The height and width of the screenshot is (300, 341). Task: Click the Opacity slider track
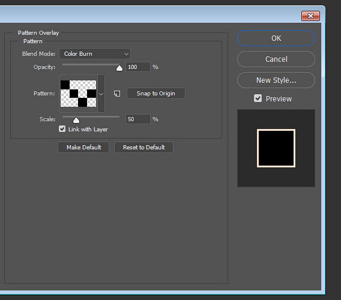pos(91,64)
